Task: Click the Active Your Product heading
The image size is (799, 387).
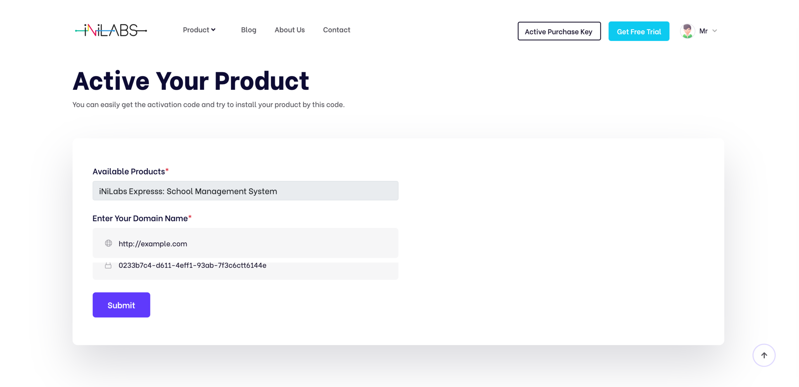Action: tap(191, 81)
